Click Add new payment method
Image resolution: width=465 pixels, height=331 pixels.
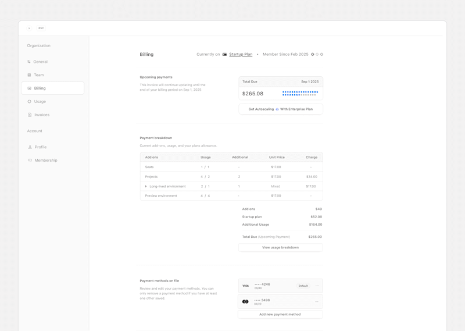[280, 314]
